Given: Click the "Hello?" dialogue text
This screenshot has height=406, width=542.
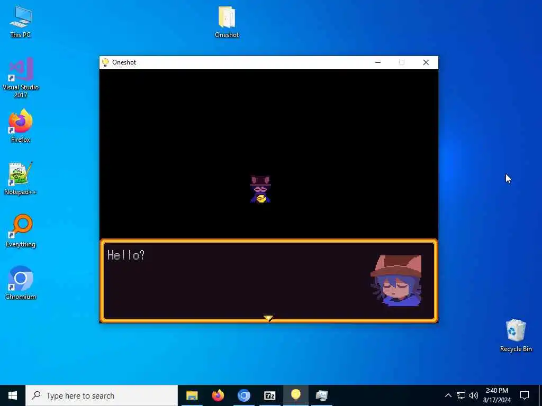Looking at the screenshot, I should [x=126, y=255].
